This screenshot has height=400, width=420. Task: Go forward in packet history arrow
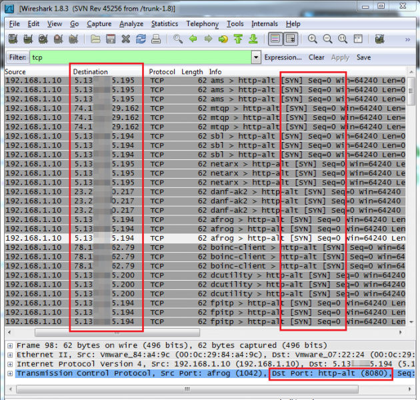pos(208,39)
